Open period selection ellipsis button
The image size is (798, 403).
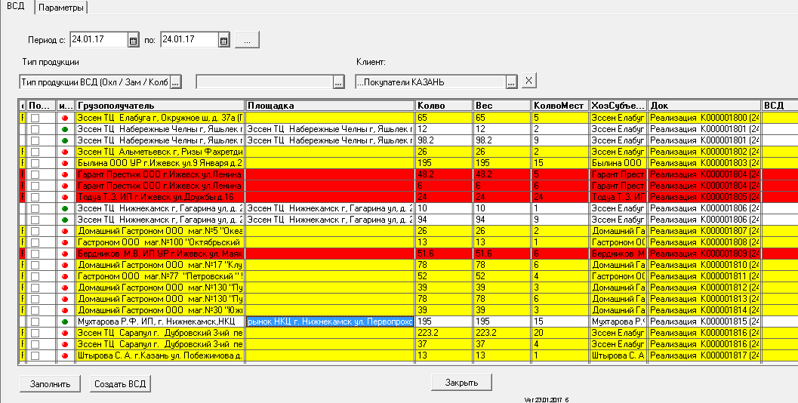click(248, 40)
